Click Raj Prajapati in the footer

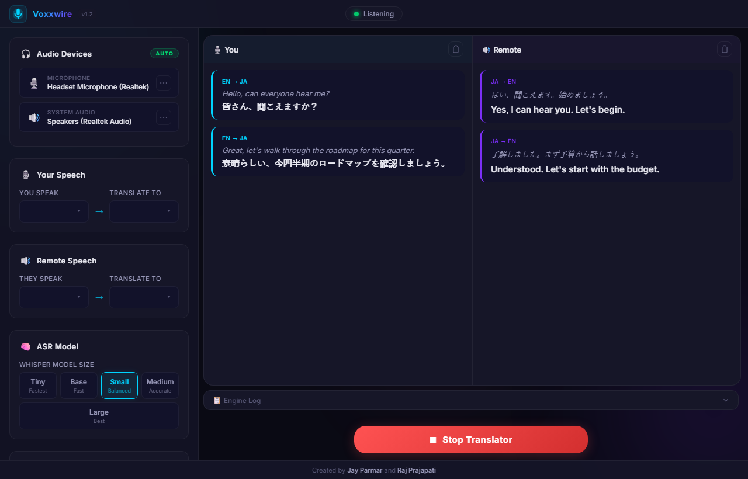[417, 470]
